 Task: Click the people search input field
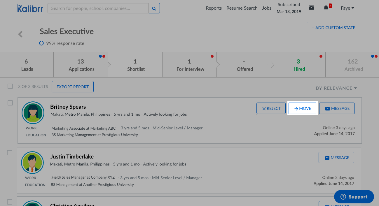98,8
